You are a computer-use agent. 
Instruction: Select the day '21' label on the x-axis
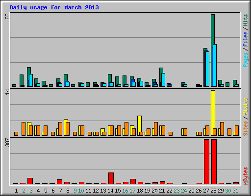pos(162,191)
